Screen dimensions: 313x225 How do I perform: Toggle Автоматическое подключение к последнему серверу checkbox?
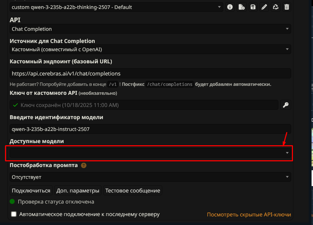[14, 214]
